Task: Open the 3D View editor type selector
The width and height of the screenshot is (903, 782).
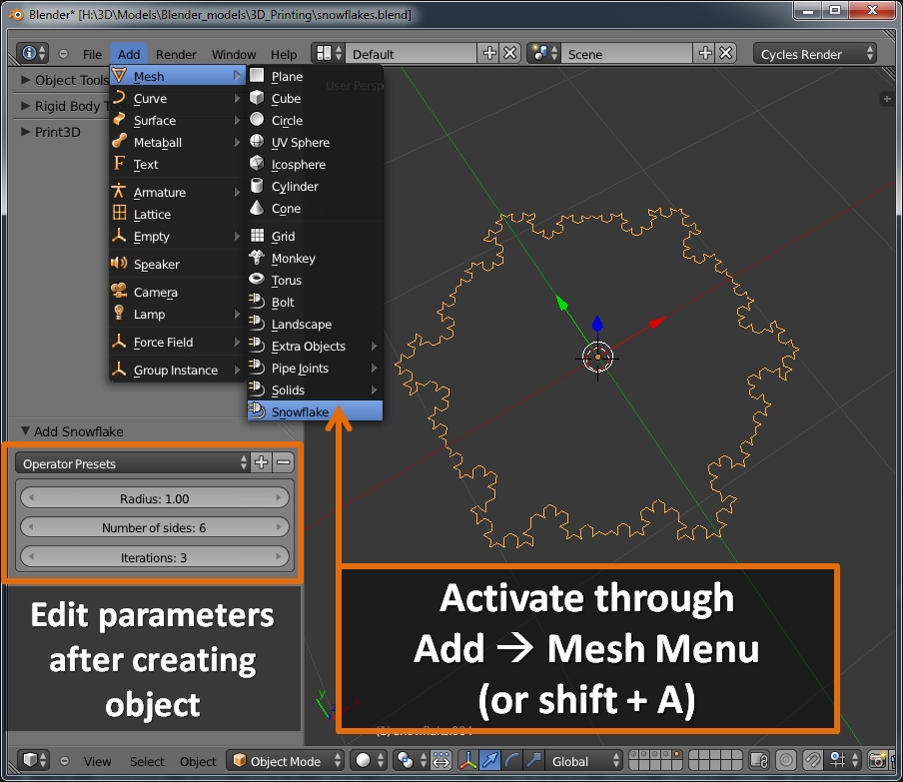Action: tap(33, 760)
